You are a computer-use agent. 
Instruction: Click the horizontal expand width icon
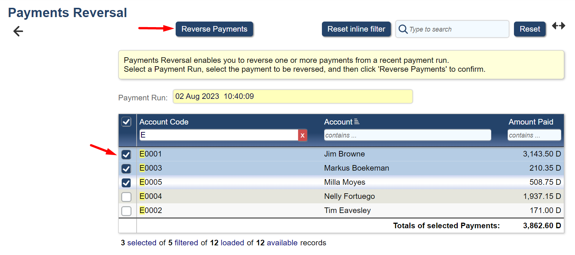558,26
